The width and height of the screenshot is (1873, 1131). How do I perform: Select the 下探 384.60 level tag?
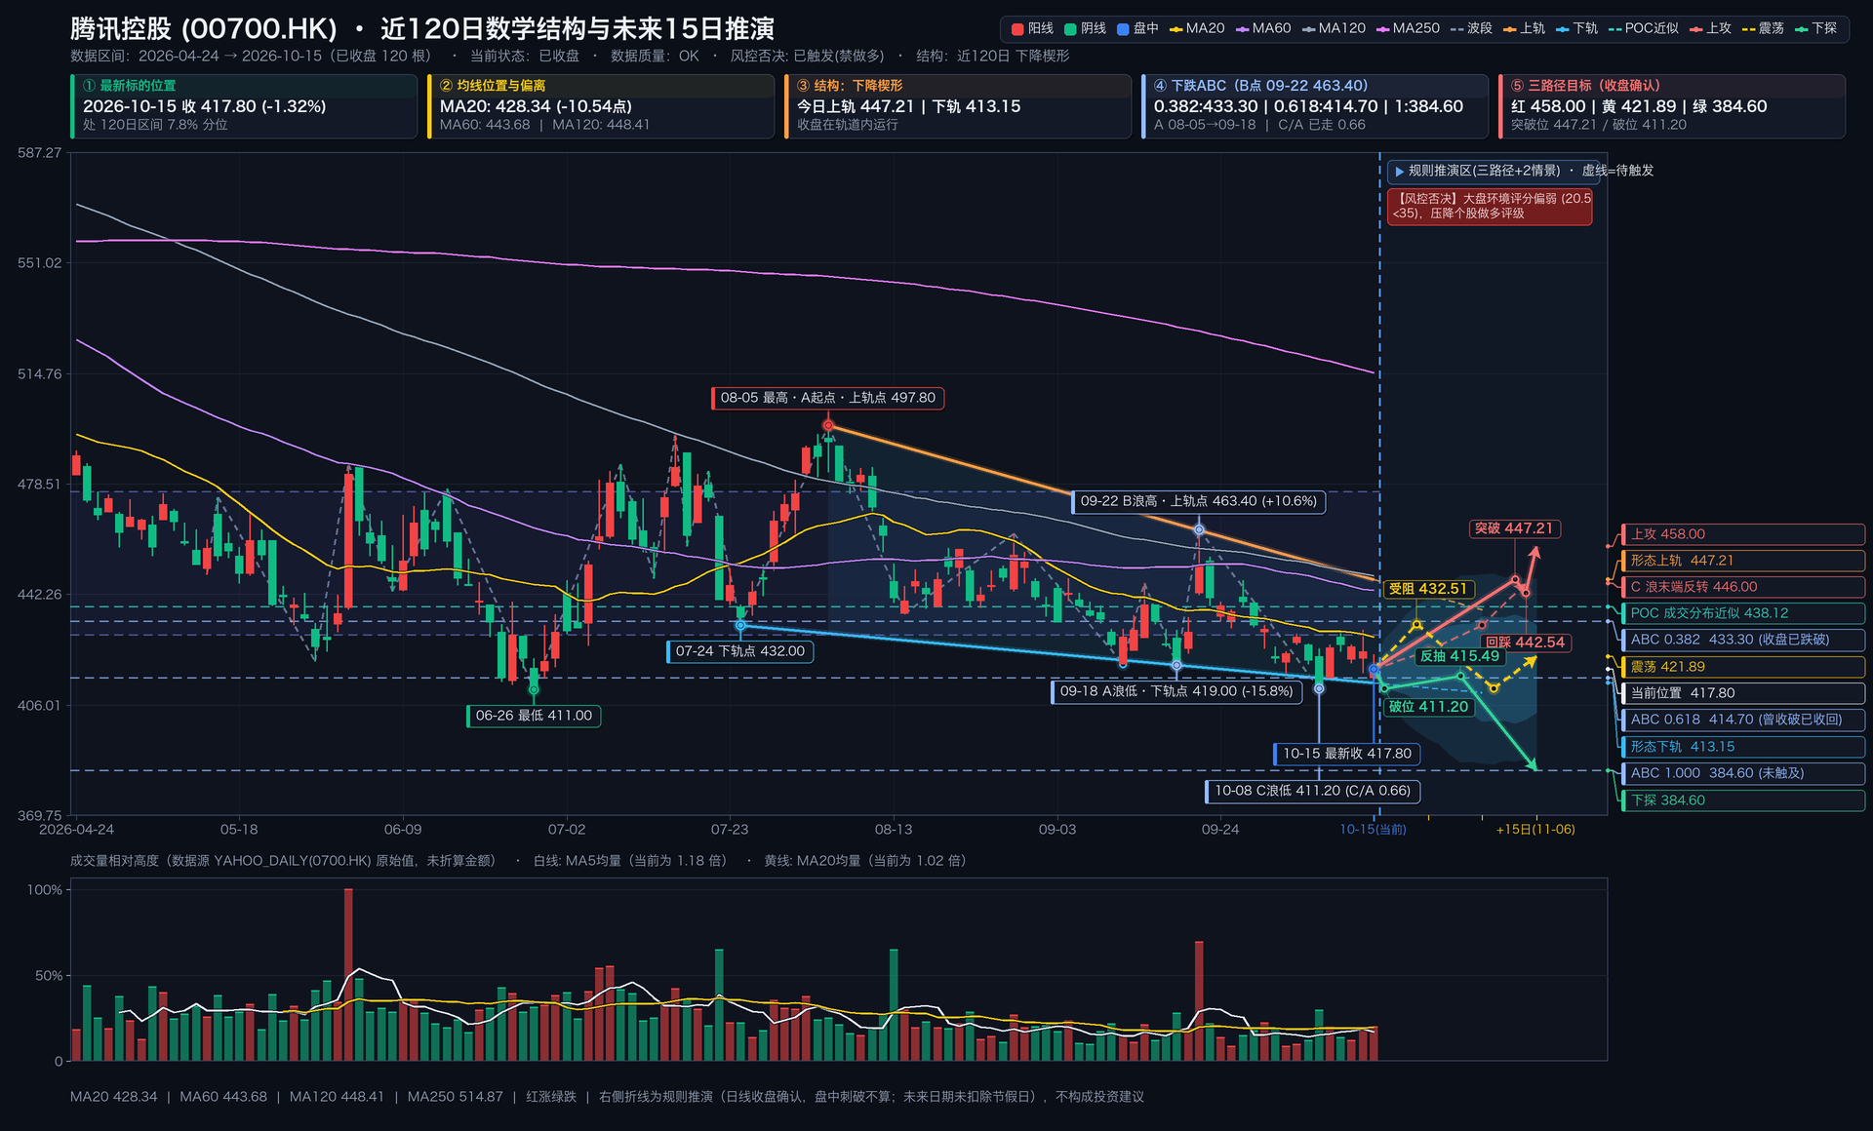pyautogui.click(x=1742, y=800)
